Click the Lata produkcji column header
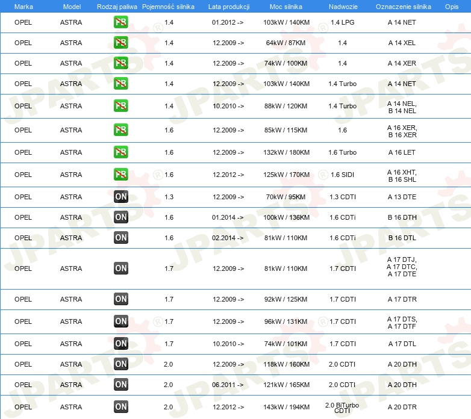Screen dimensions: 471x419 point(229,7)
